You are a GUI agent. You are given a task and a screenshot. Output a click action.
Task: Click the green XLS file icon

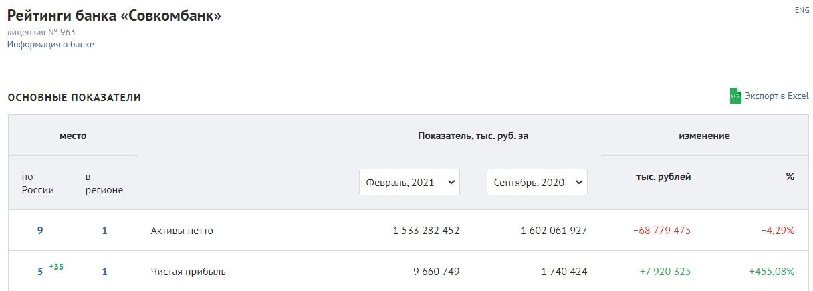tap(735, 96)
